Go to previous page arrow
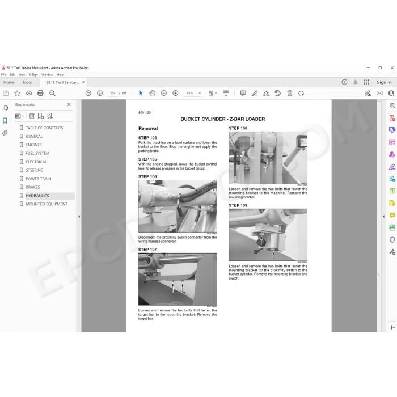This screenshot has height=397, width=397. (88, 93)
